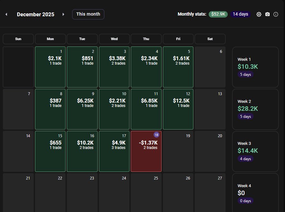Select the empty December 21 cell
This screenshot has width=285, height=212.
pyautogui.click(x=18, y=193)
